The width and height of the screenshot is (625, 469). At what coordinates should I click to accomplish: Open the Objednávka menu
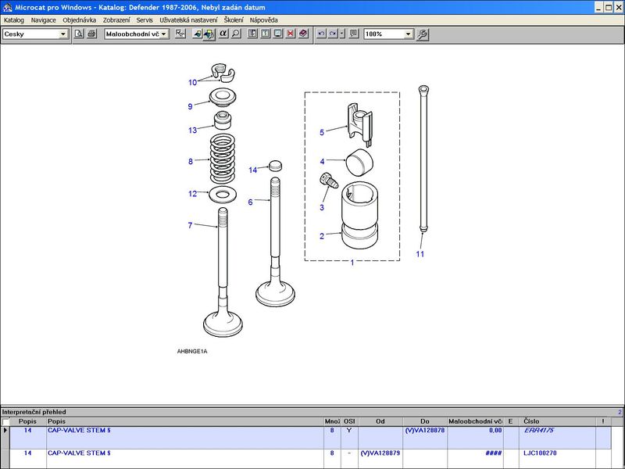pyautogui.click(x=80, y=20)
